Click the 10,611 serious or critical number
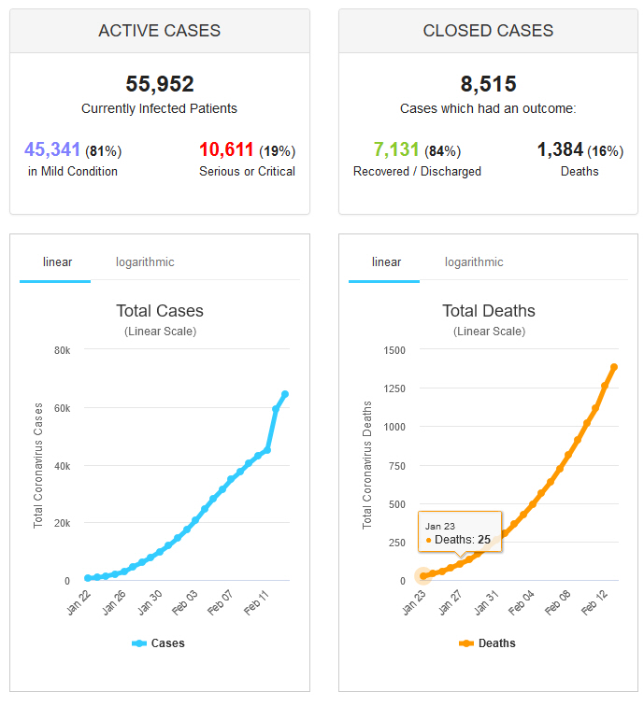 pos(227,149)
